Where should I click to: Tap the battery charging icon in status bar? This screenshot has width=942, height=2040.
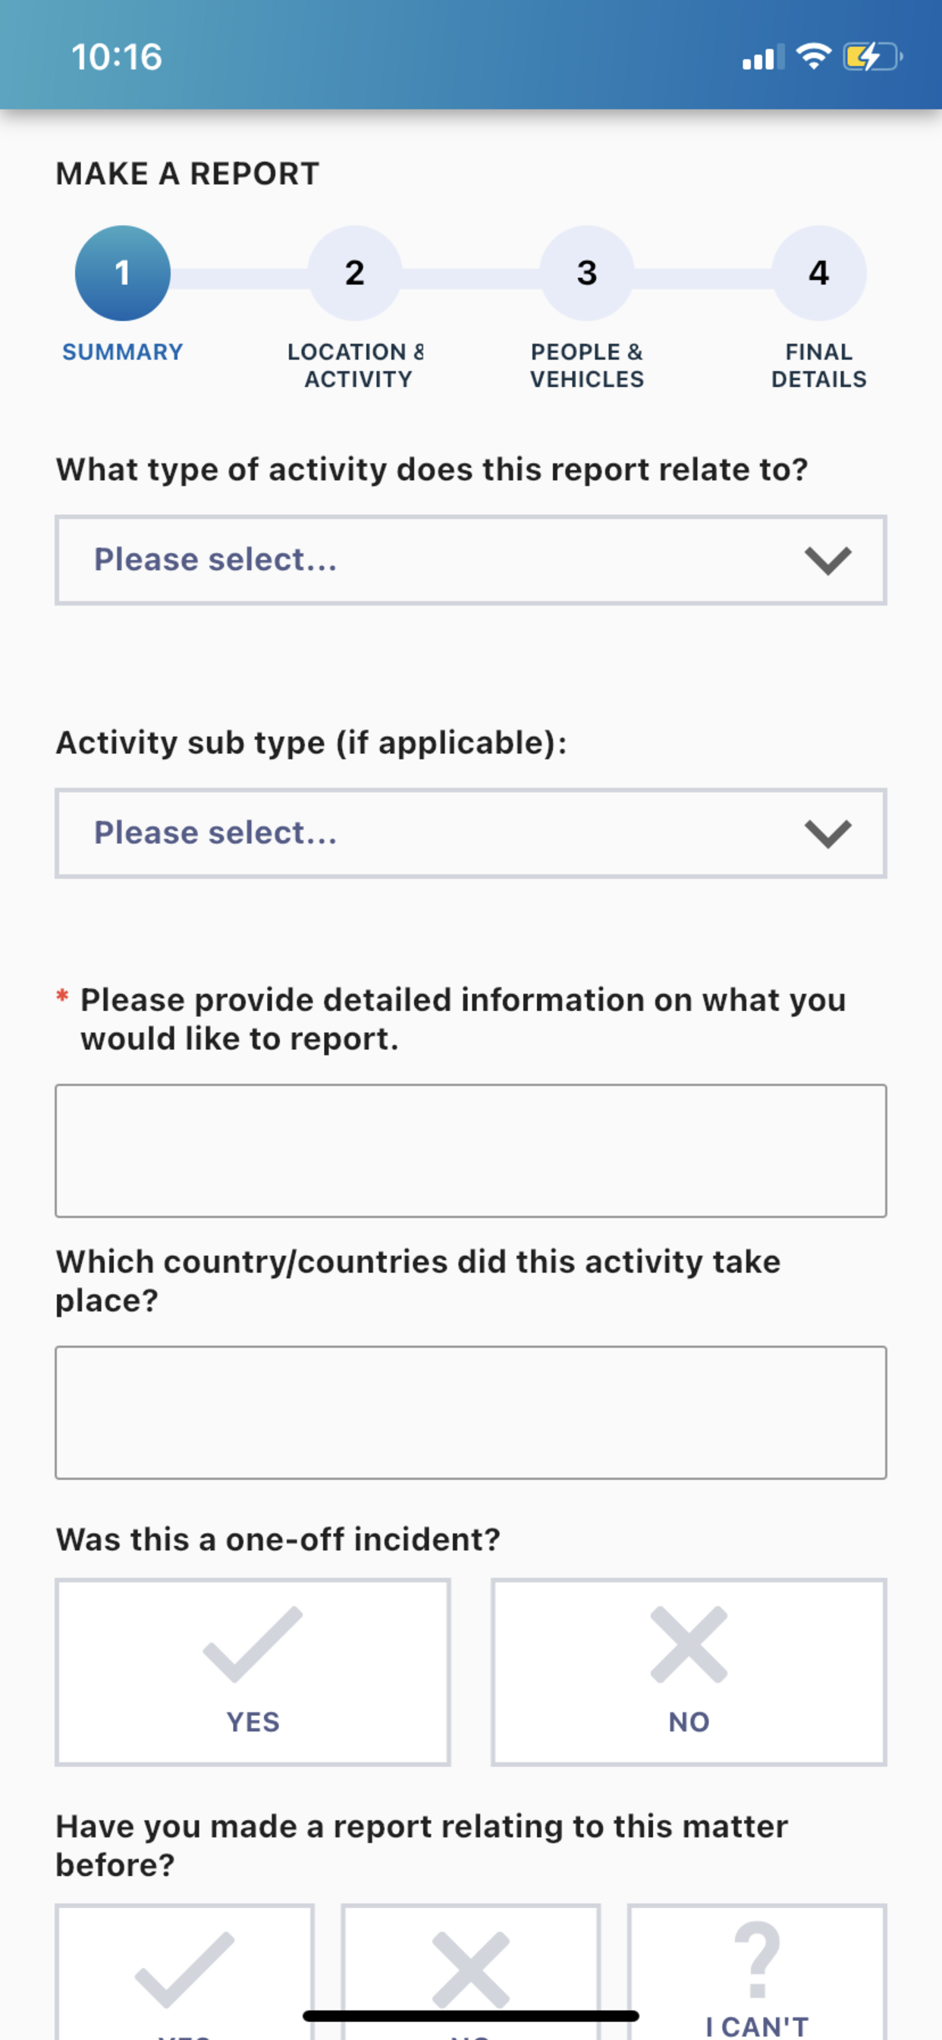[872, 57]
